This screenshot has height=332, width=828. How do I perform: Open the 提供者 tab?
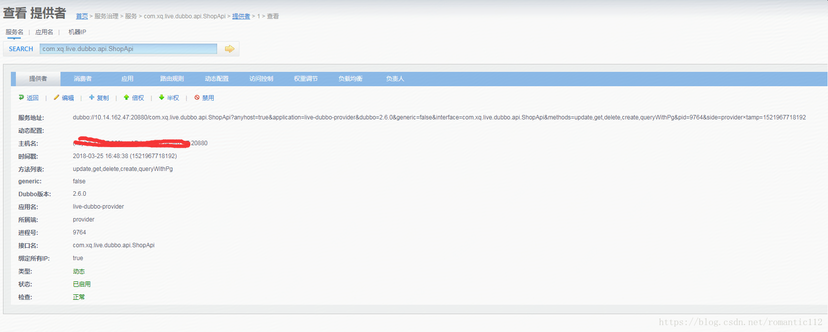click(x=38, y=79)
